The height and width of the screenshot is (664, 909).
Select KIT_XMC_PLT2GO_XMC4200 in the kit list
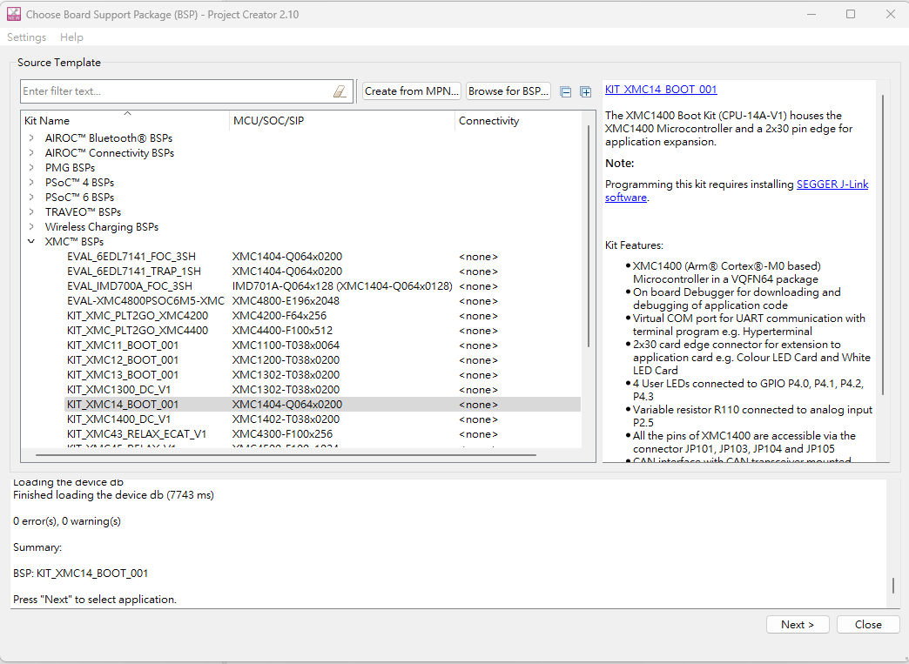click(x=138, y=315)
